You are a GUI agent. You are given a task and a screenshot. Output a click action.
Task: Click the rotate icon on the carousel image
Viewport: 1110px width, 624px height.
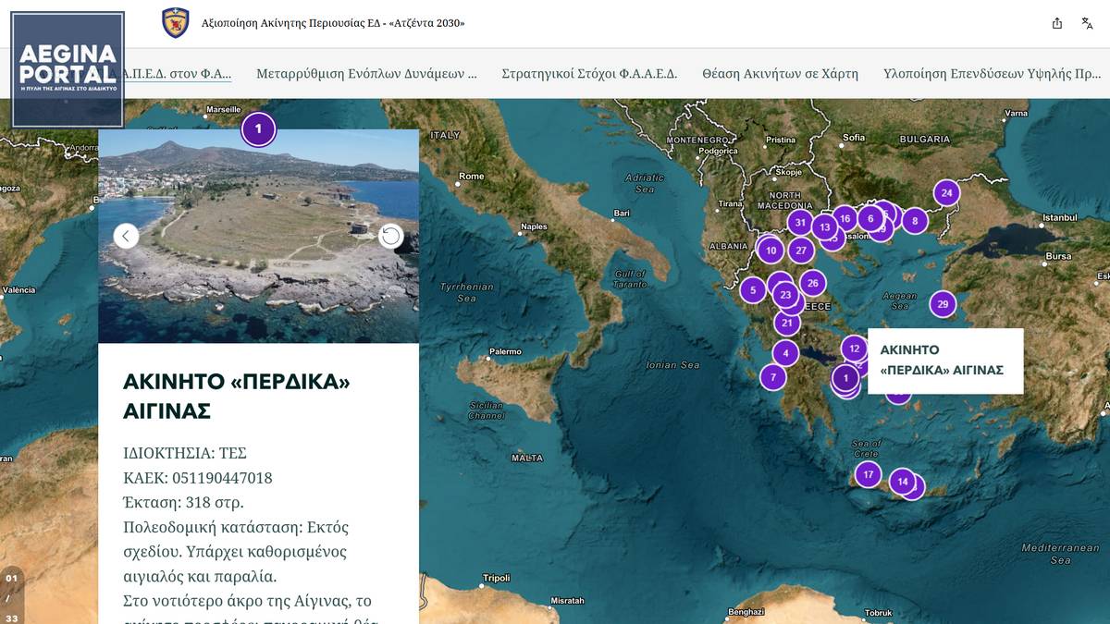pos(390,236)
